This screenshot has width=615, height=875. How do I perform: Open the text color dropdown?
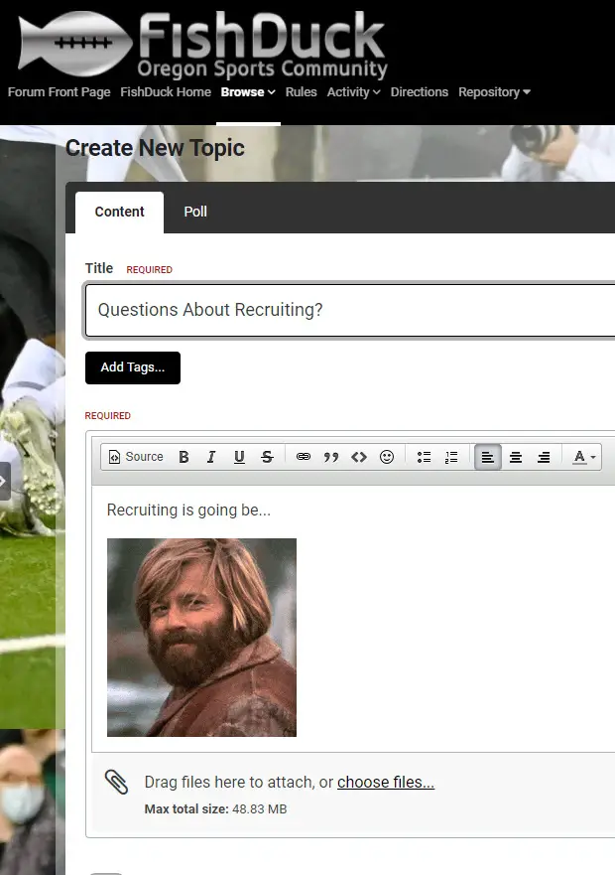tap(583, 457)
